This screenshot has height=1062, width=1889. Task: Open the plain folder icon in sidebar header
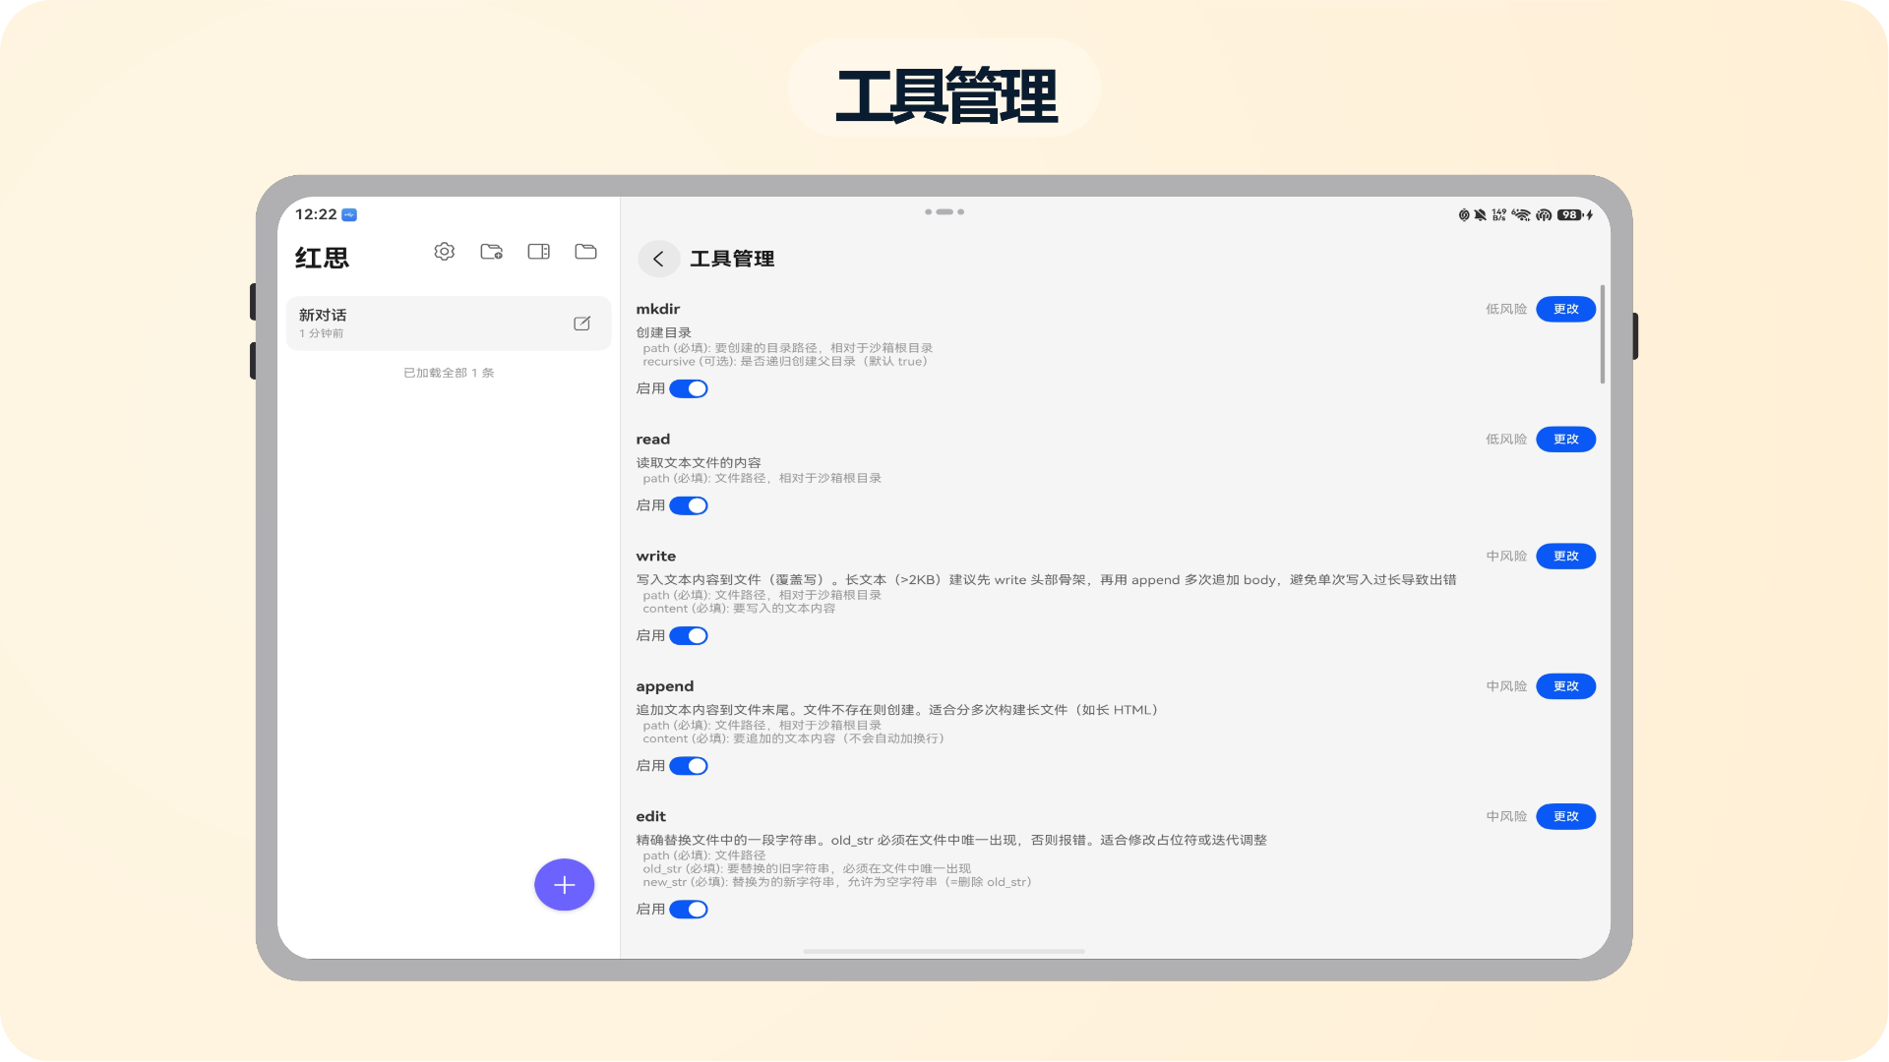[586, 252]
